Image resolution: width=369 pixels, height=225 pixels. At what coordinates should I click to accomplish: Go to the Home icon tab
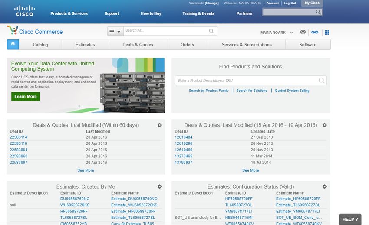13,44
